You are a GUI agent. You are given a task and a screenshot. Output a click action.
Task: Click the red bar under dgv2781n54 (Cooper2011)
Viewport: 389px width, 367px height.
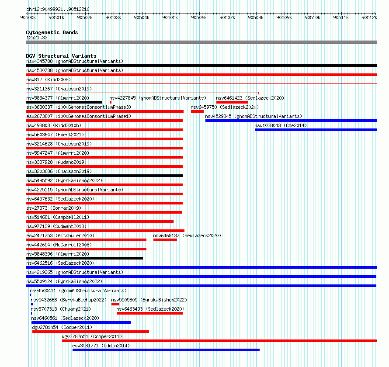click(x=90, y=332)
